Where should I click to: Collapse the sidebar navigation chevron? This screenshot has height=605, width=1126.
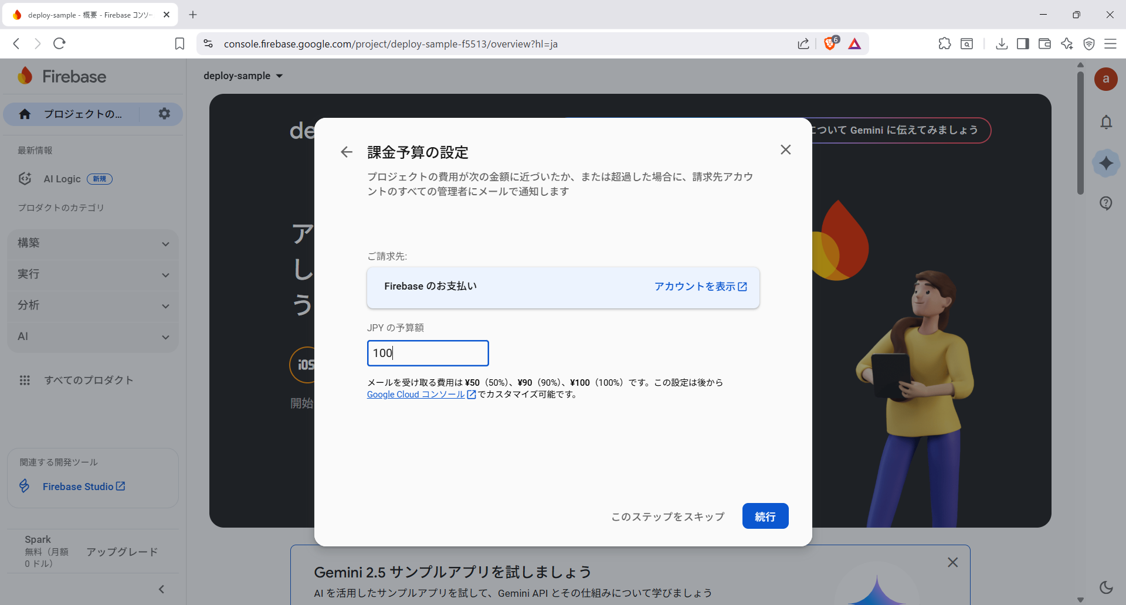(162, 589)
